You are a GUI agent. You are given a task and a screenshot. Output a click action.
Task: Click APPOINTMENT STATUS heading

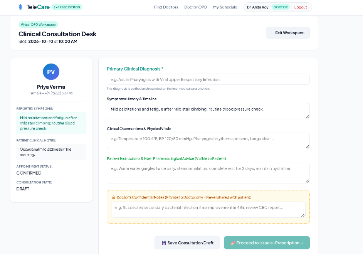(x=35, y=167)
